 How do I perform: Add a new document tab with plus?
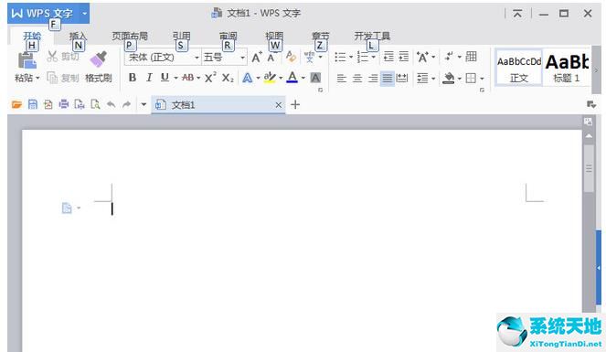coord(295,105)
